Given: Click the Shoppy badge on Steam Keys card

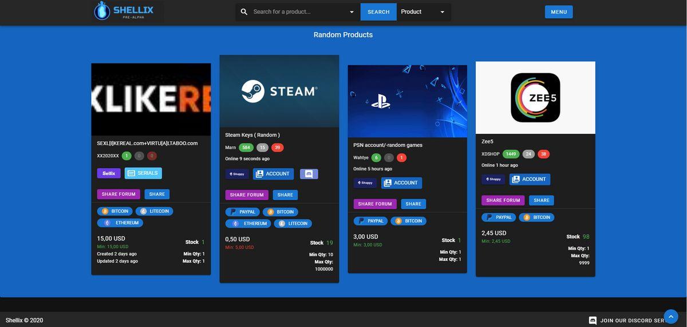Looking at the screenshot, I should (237, 174).
